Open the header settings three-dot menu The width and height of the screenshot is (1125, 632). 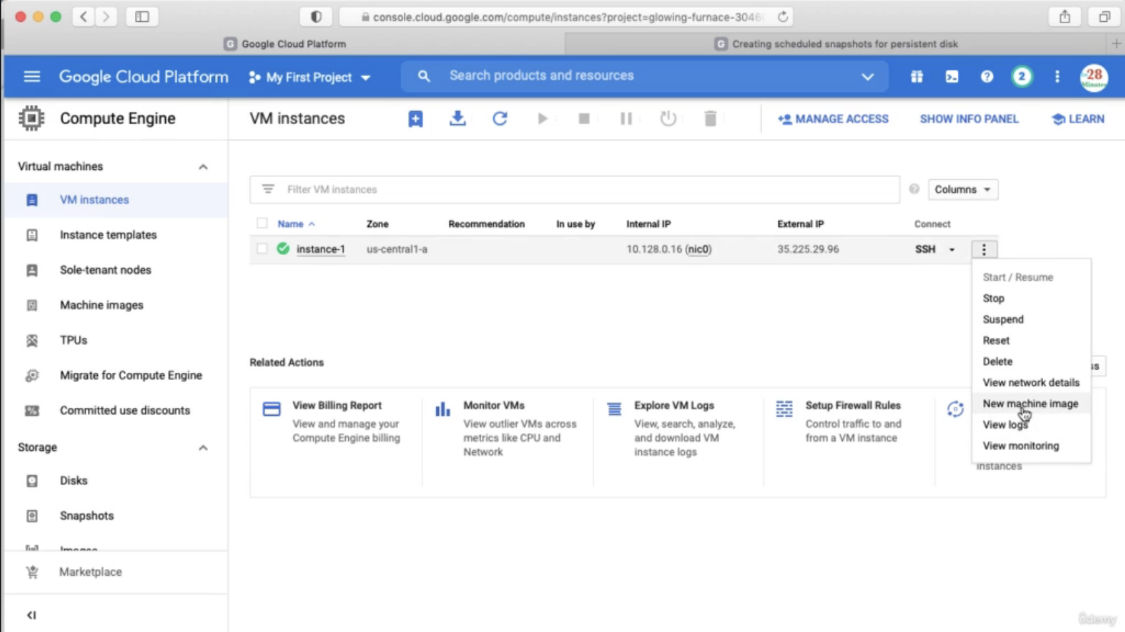1057,77
